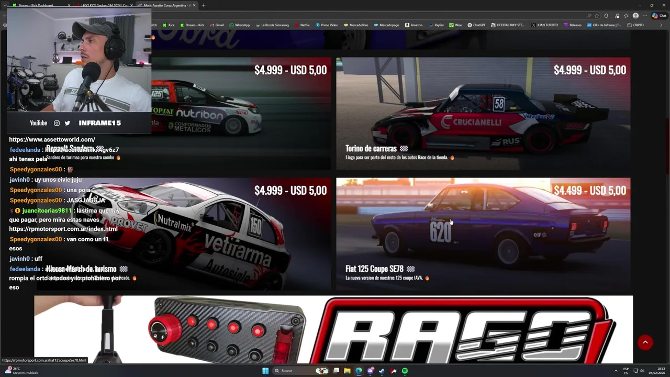Click the Fiat 125 Coupe SE78 title

coord(374,269)
